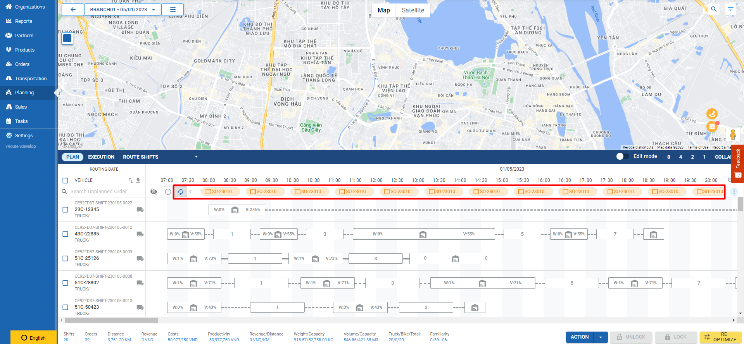Click the vertical vehicle list scrollbar

(740, 204)
